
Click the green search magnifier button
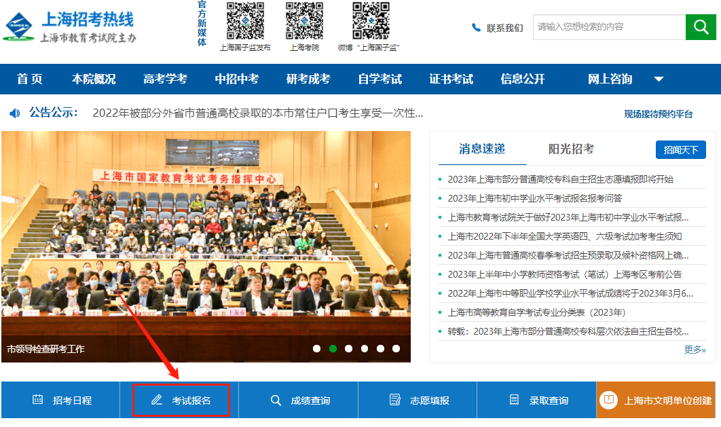pyautogui.click(x=701, y=27)
